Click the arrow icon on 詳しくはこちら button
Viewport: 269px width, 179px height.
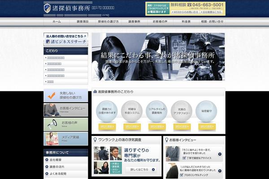tap(153, 170)
